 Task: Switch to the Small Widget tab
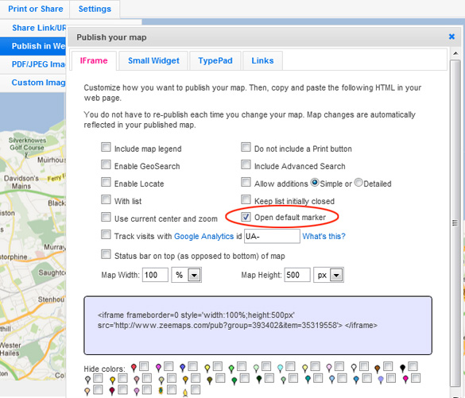(153, 60)
